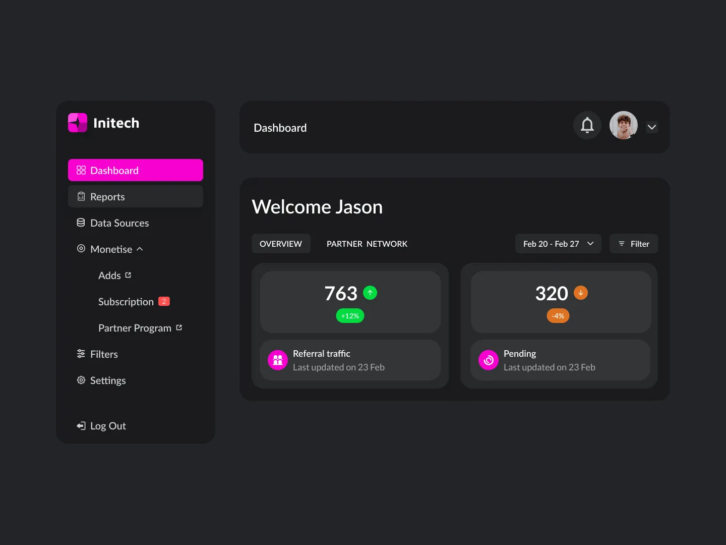Open the Feb 20 - Feb 27 date dropdown

point(558,244)
